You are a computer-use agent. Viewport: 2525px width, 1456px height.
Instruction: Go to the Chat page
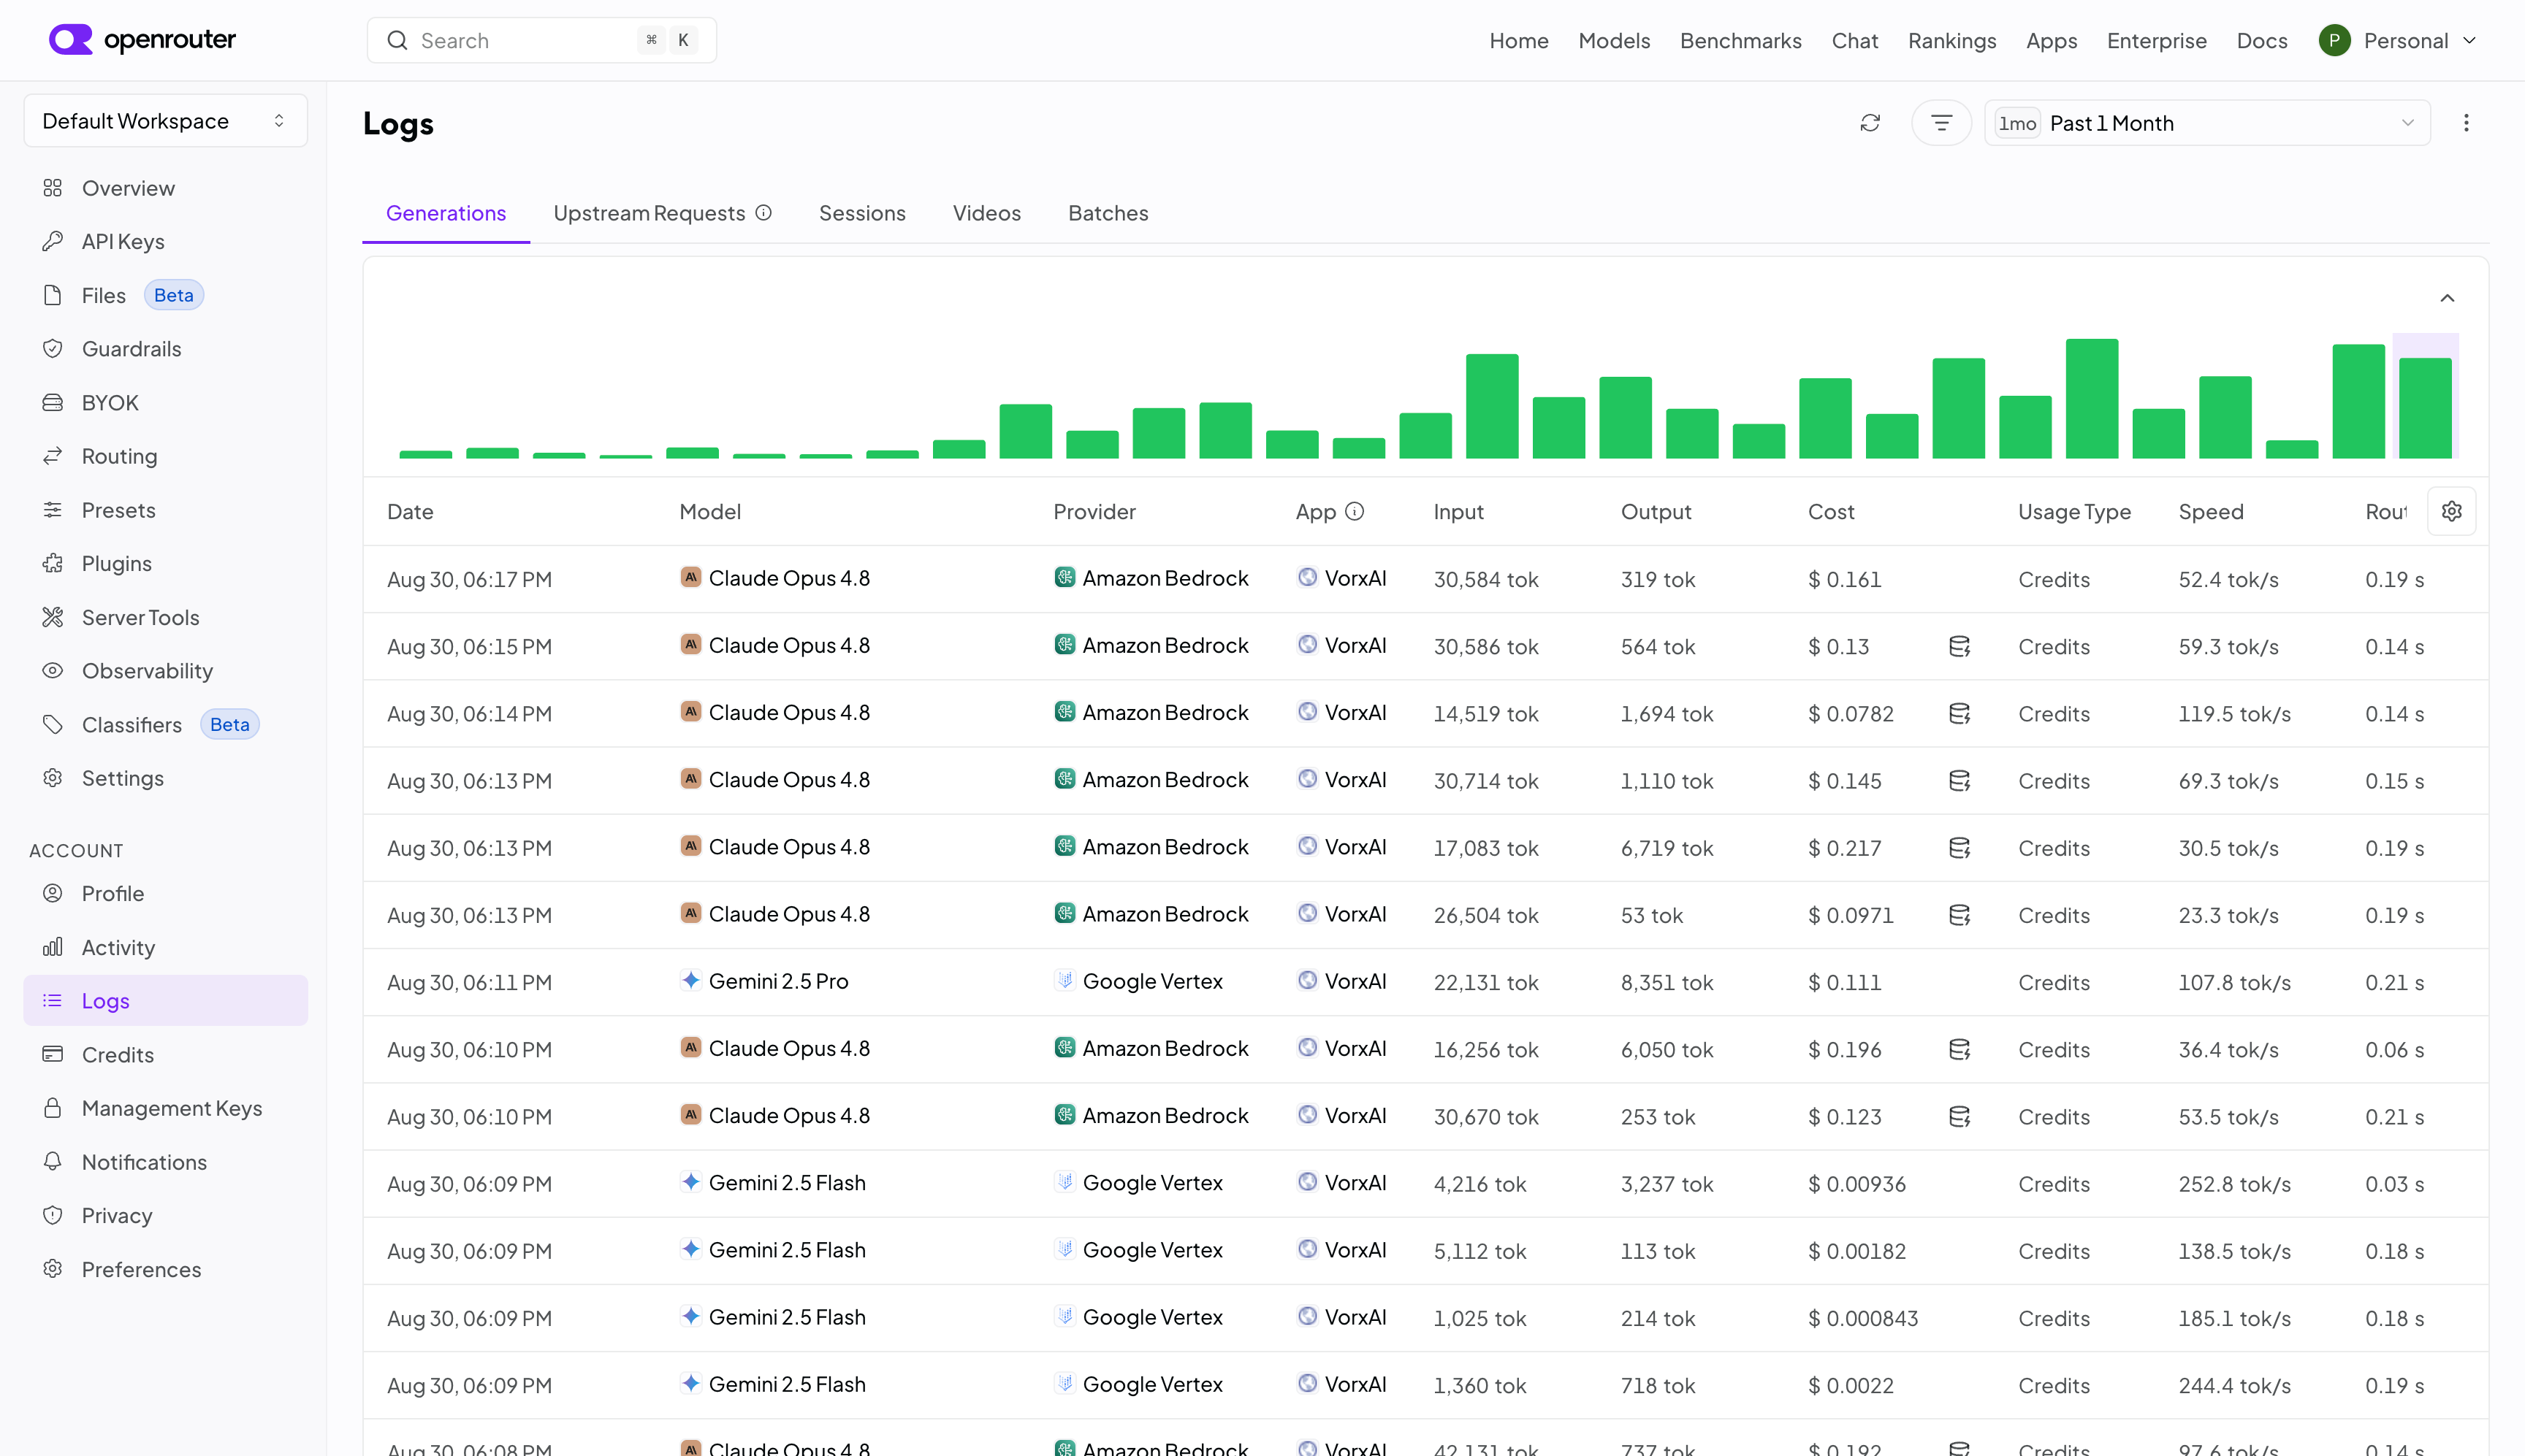click(1855, 41)
